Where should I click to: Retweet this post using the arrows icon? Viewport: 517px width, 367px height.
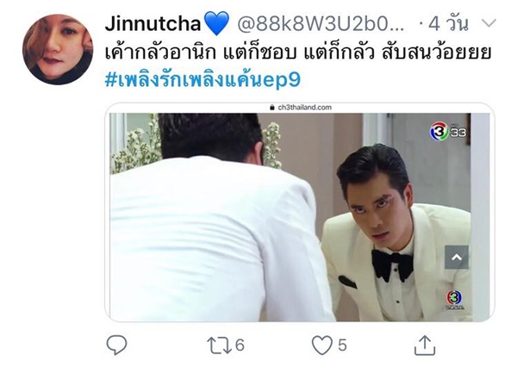(x=220, y=345)
